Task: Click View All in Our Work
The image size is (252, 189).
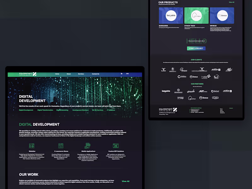Action: click(x=125, y=181)
